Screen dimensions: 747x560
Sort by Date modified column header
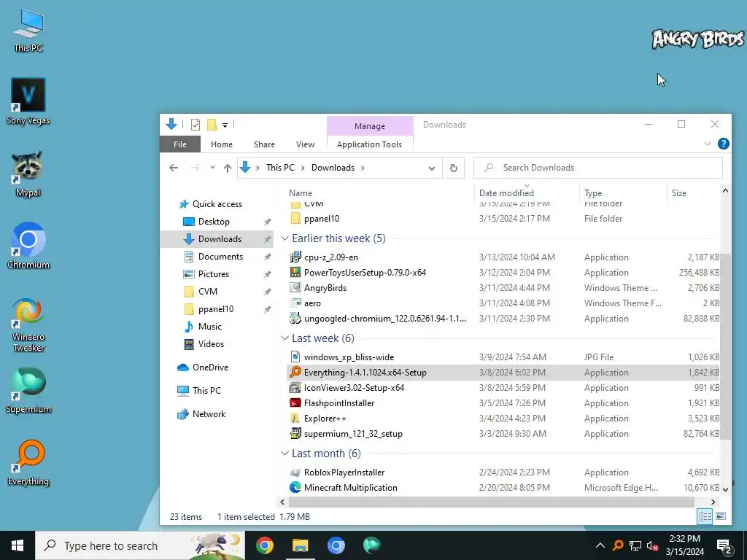point(506,192)
